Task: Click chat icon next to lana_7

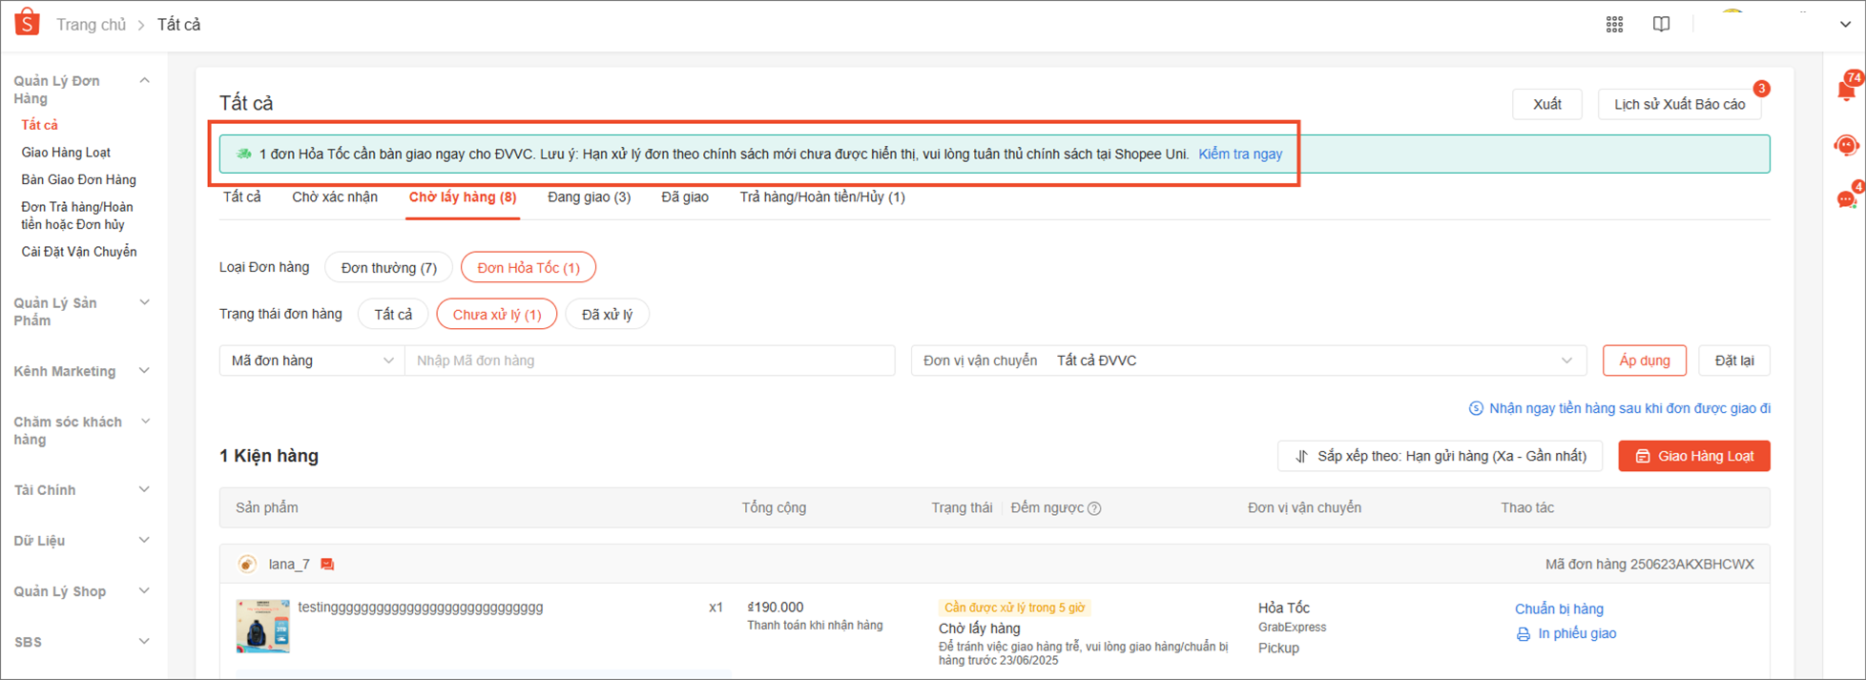Action: tap(327, 565)
